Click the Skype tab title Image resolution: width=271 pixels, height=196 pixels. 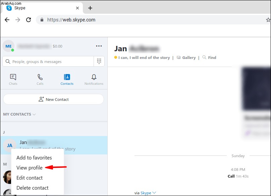20,8
